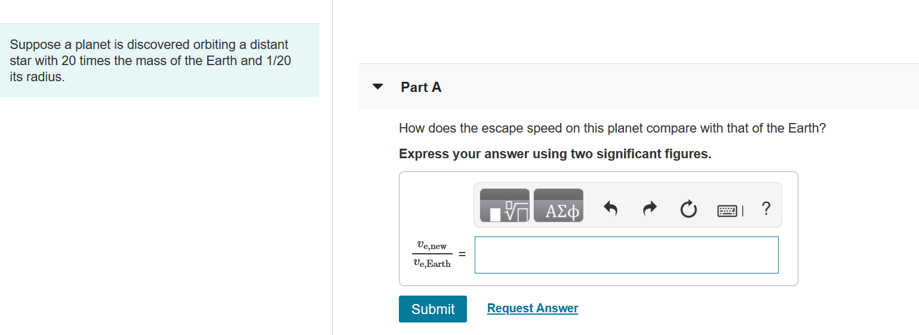Redo the last undone action

coord(649,209)
